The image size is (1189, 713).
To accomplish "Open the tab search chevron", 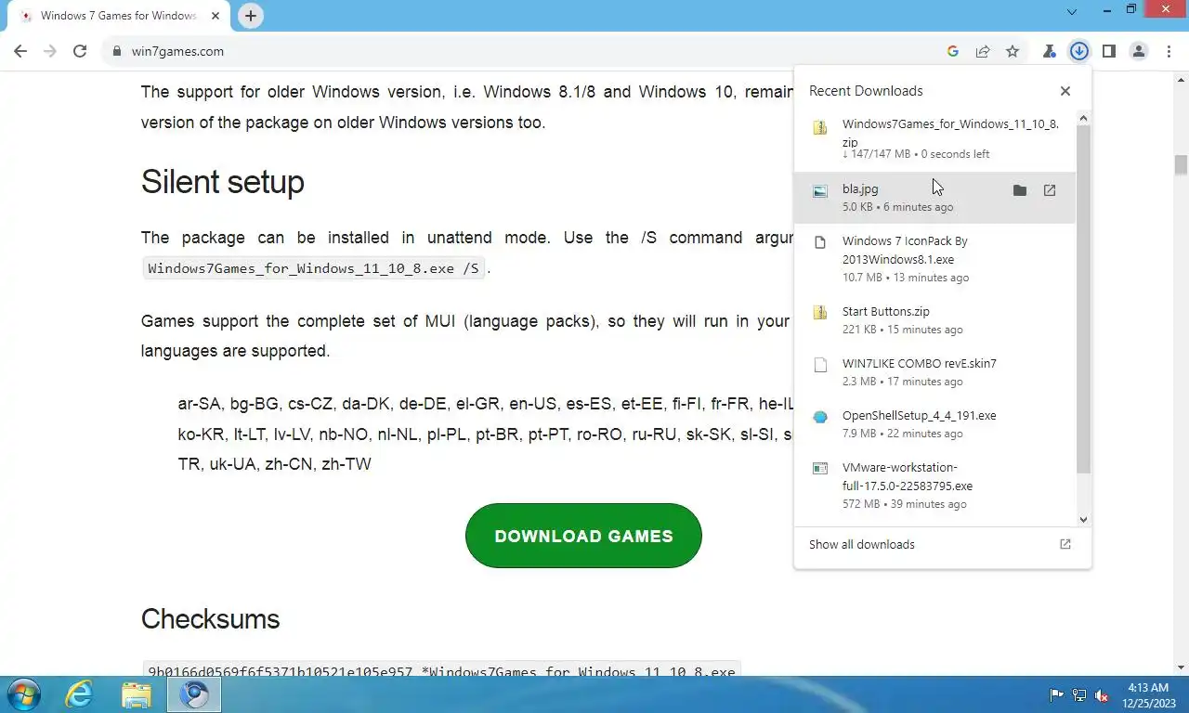I will (x=1072, y=12).
